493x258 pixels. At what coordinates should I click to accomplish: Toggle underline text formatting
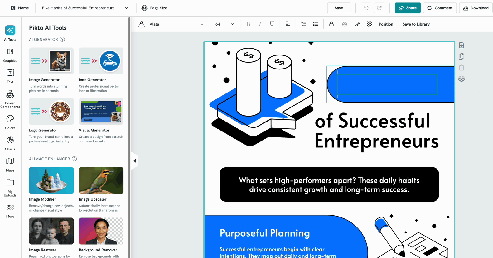click(x=272, y=24)
